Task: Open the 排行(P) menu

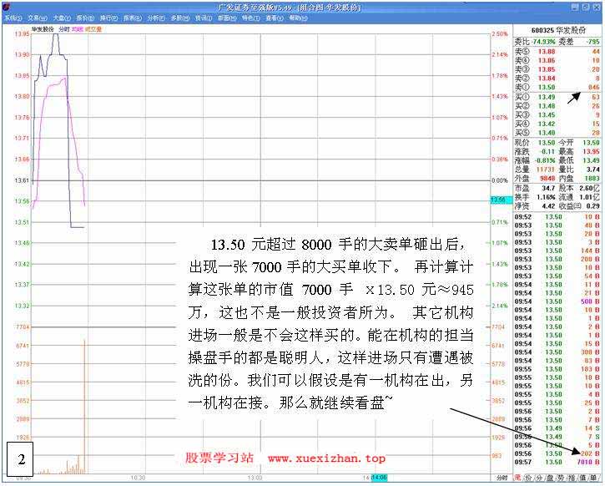Action: click(108, 18)
